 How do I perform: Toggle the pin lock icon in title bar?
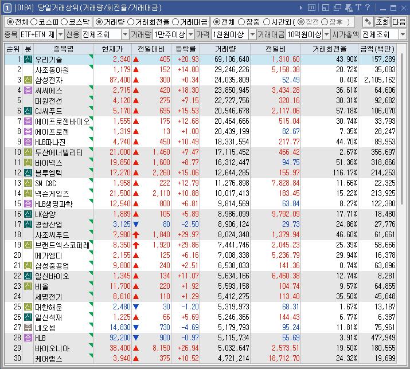tap(349, 8)
